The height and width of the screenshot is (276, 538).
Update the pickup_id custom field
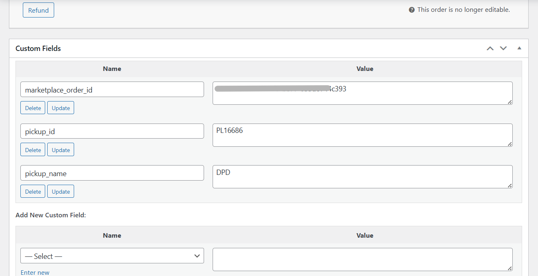click(x=61, y=150)
